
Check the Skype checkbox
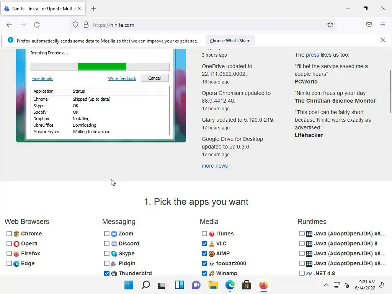[x=107, y=253]
